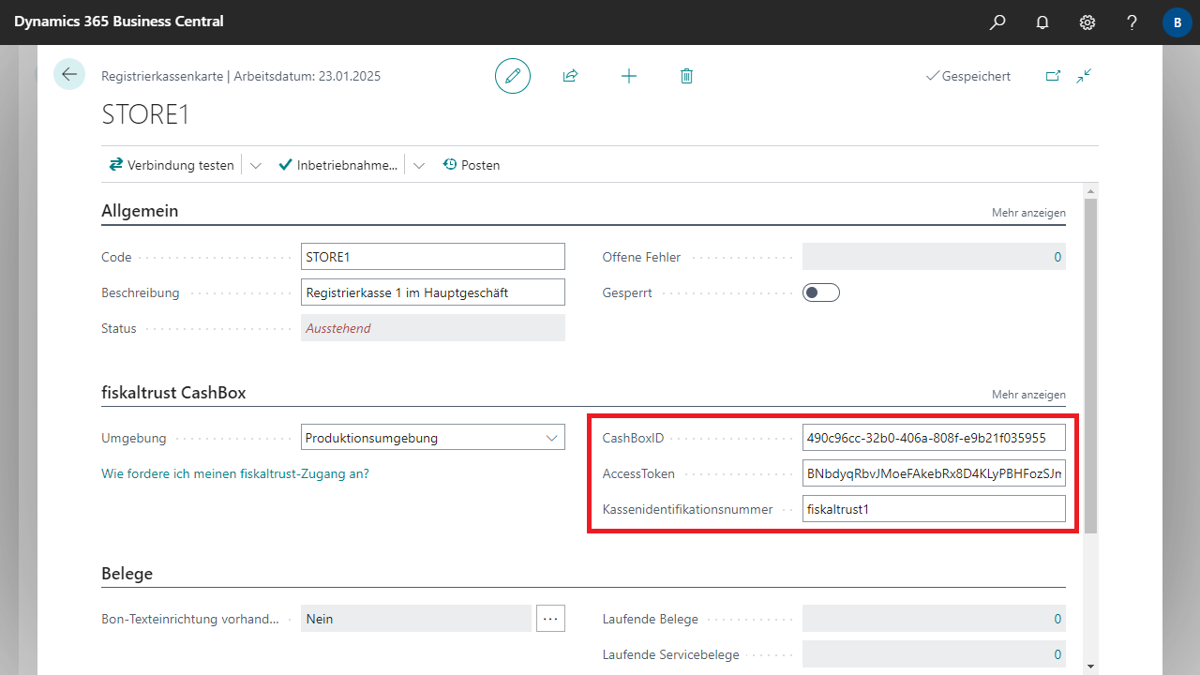
Task: Click Verbindung testen action
Action: pyautogui.click(x=172, y=165)
